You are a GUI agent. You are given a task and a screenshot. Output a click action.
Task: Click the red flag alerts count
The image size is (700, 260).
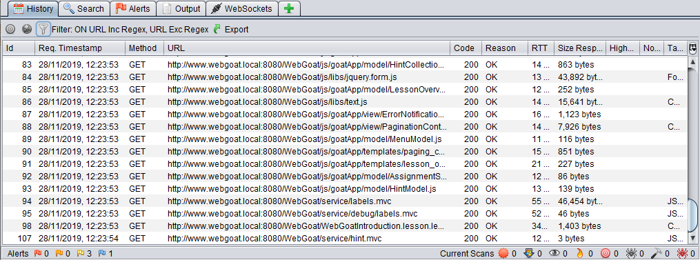click(41, 254)
